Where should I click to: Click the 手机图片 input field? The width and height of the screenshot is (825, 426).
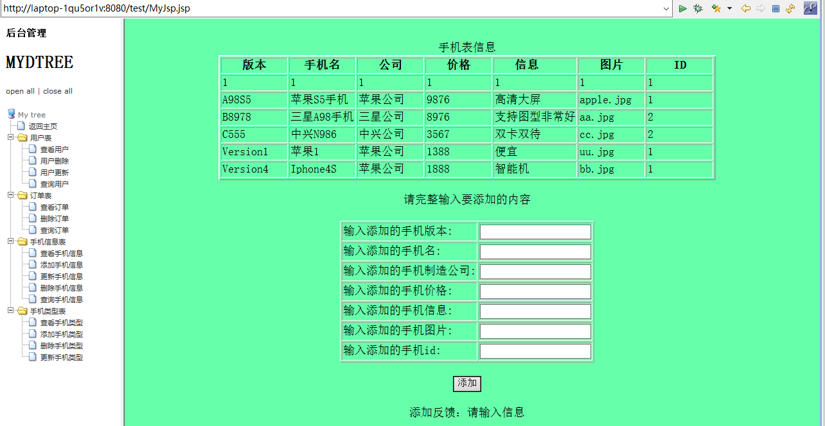tap(535, 331)
